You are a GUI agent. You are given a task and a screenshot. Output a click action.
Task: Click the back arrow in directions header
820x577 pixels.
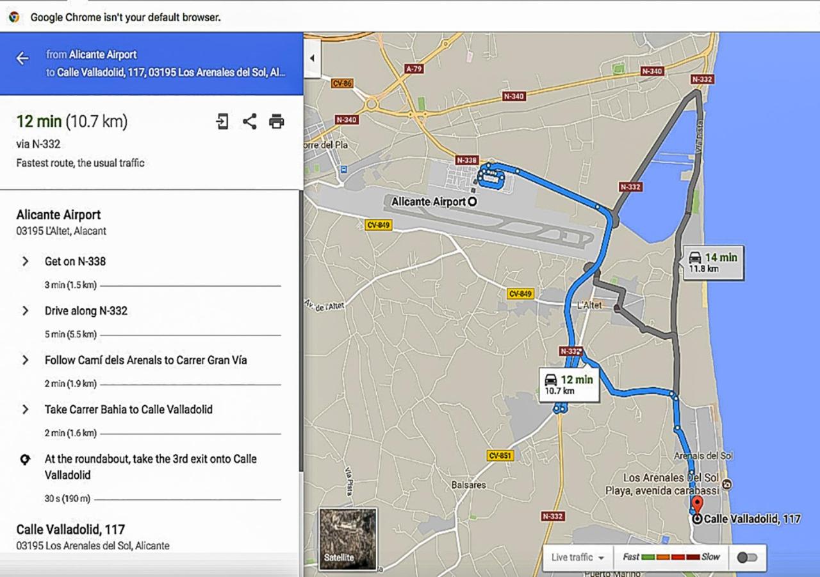22,58
